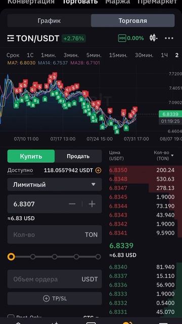Open the GTC time-in-force dropdown

[x=91, y=317]
